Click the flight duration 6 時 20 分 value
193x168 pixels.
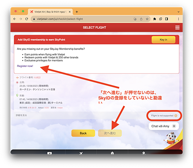pos(32,108)
